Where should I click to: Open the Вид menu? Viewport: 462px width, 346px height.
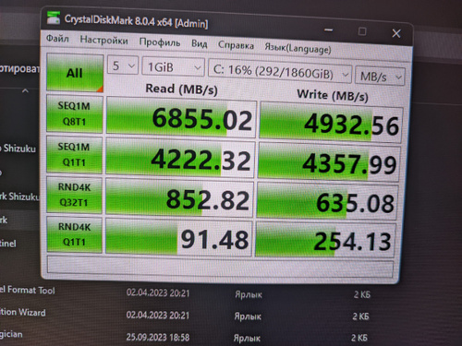[x=200, y=43]
